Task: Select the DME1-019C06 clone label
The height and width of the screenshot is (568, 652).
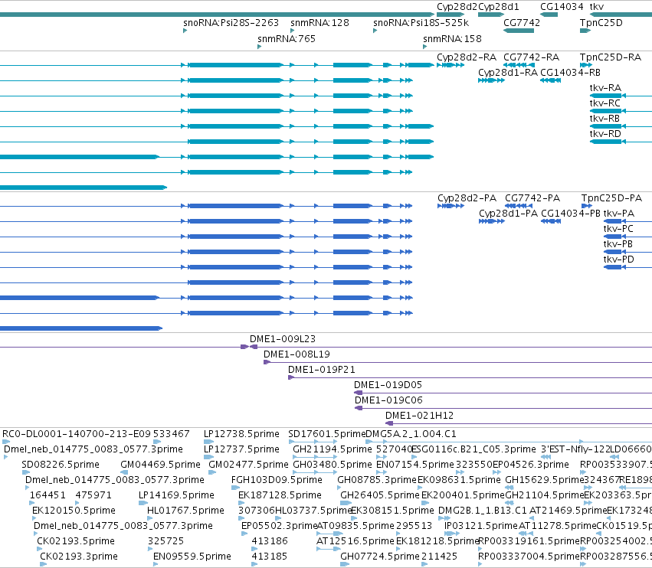Action: pos(388,400)
